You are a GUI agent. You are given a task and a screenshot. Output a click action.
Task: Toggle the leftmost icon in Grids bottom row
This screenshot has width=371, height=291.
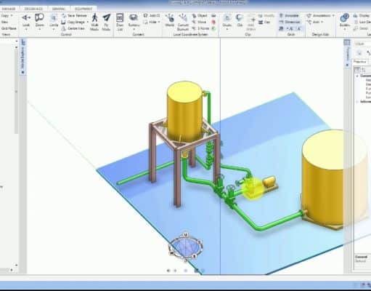pos(282,28)
